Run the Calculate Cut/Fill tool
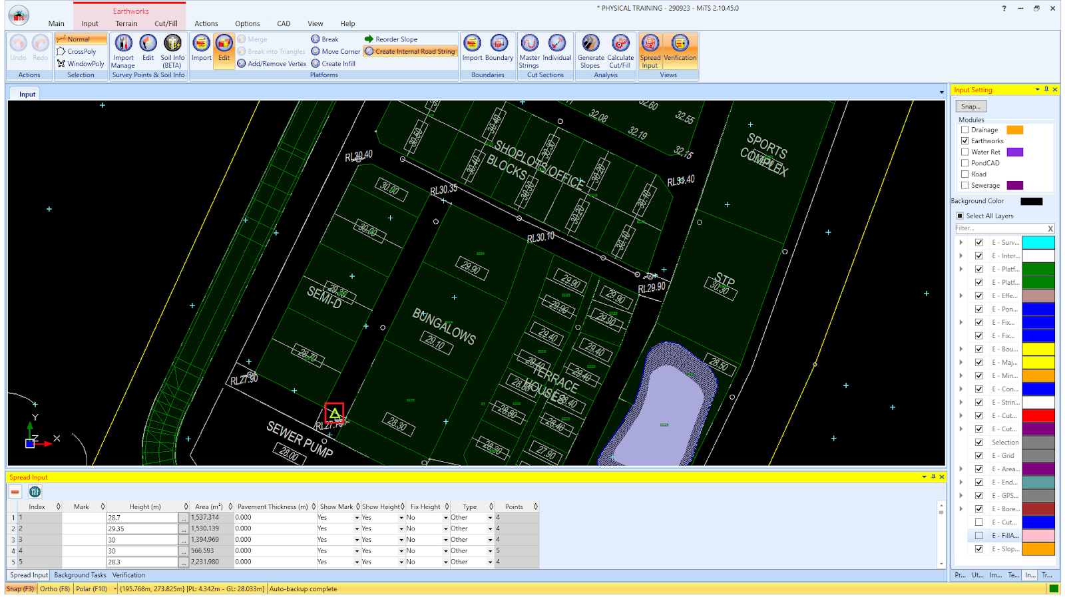This screenshot has height=599, width=1065. pyautogui.click(x=620, y=44)
